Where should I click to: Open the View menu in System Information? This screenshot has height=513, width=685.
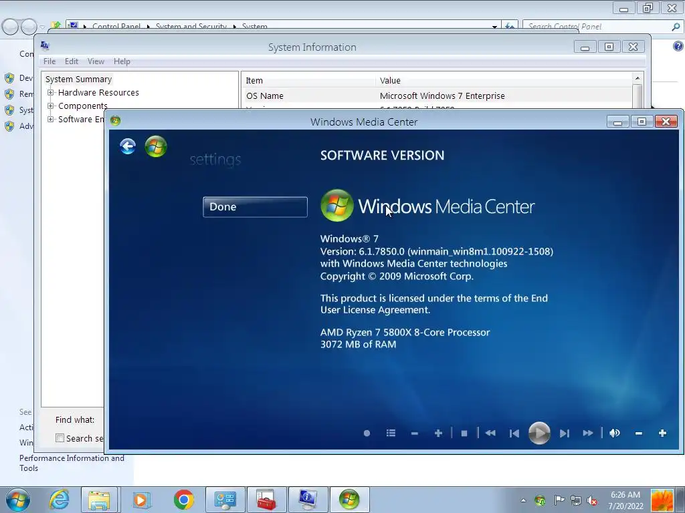[96, 61]
